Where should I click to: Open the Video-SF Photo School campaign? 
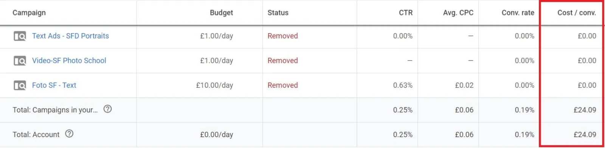(69, 61)
